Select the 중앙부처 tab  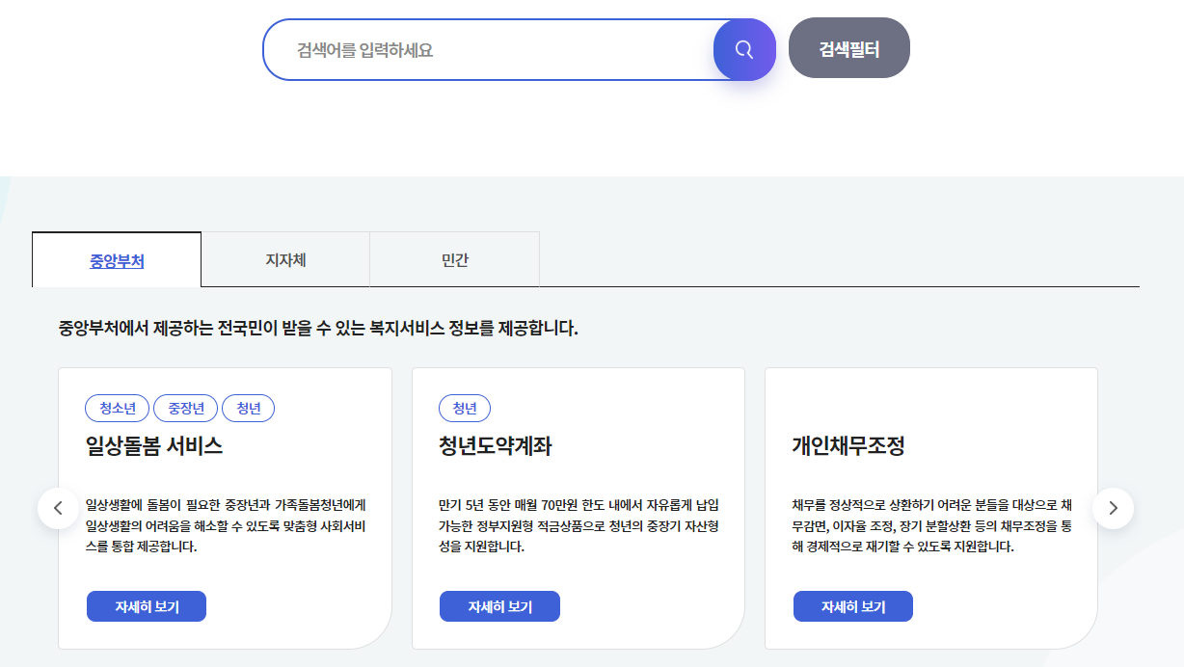coord(116,258)
